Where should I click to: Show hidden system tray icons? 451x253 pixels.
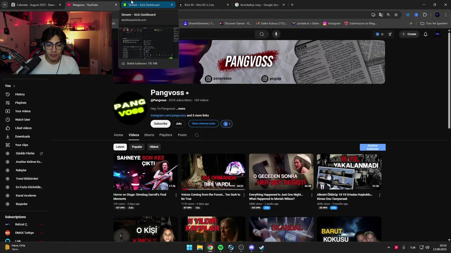389,247
